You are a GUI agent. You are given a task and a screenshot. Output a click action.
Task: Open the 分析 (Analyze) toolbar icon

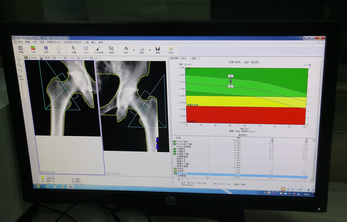33,49
